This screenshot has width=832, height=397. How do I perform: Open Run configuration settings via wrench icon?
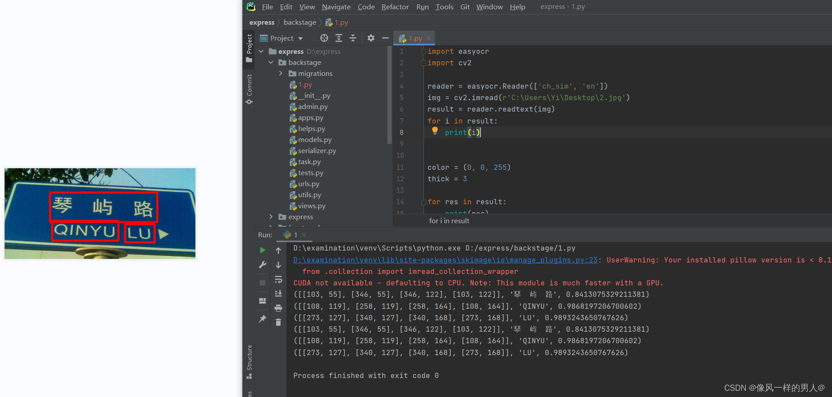pyautogui.click(x=262, y=264)
